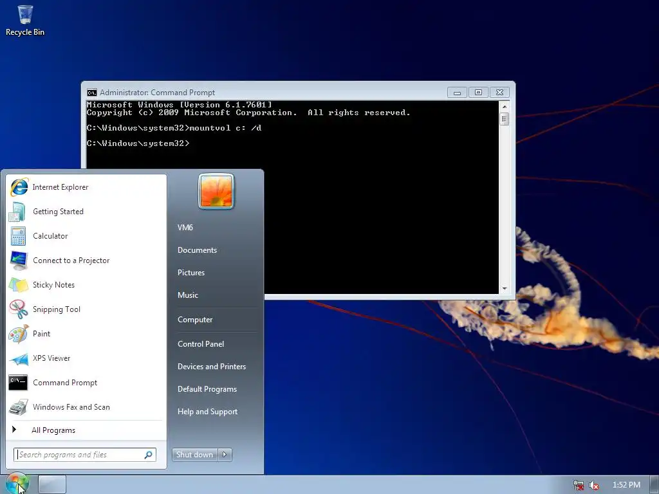Click the 1:52 PM taskbar clock
Viewport: 659px width, 494px height.
626,485
